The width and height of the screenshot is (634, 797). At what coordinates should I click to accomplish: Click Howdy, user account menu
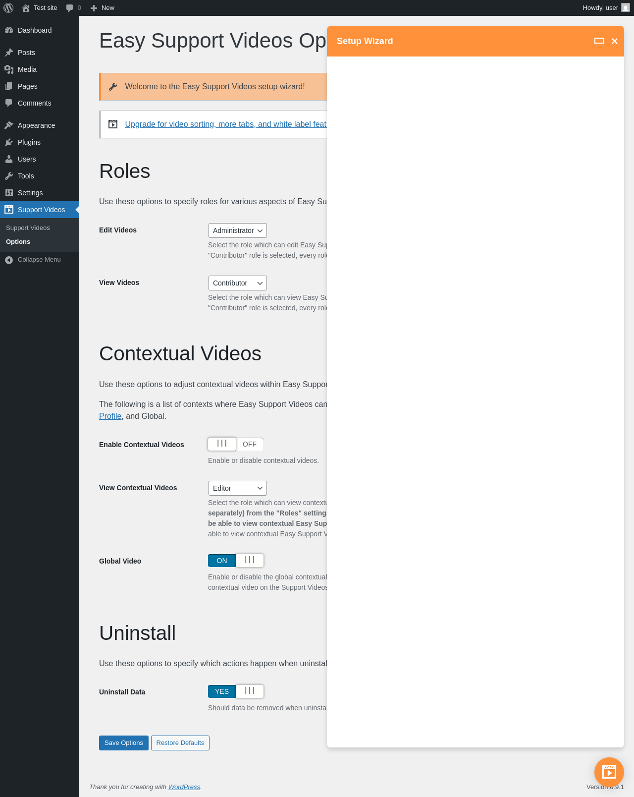click(x=606, y=8)
